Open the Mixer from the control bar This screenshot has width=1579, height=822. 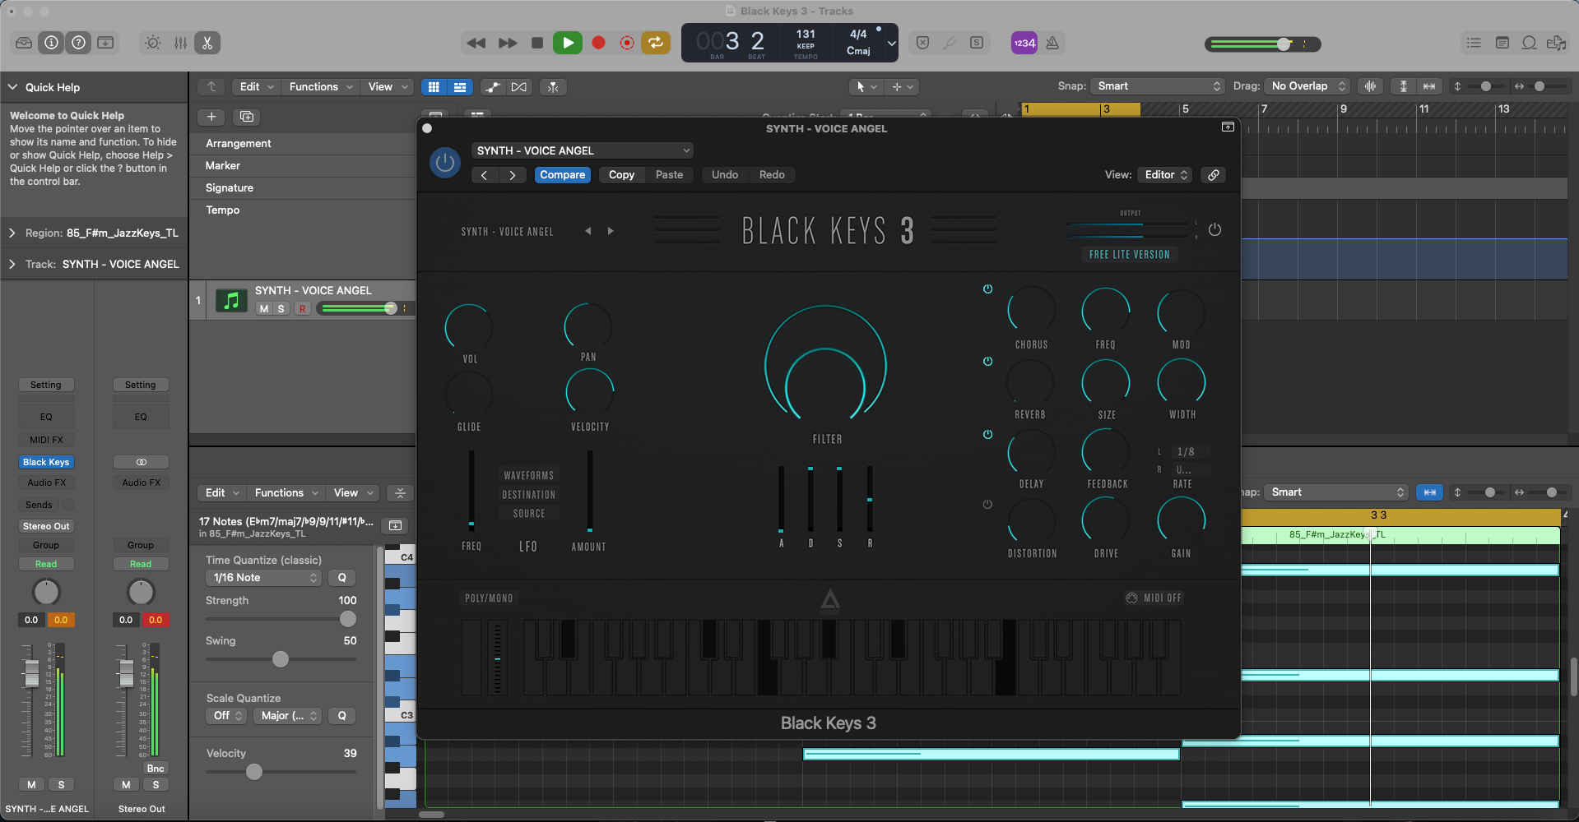point(180,43)
